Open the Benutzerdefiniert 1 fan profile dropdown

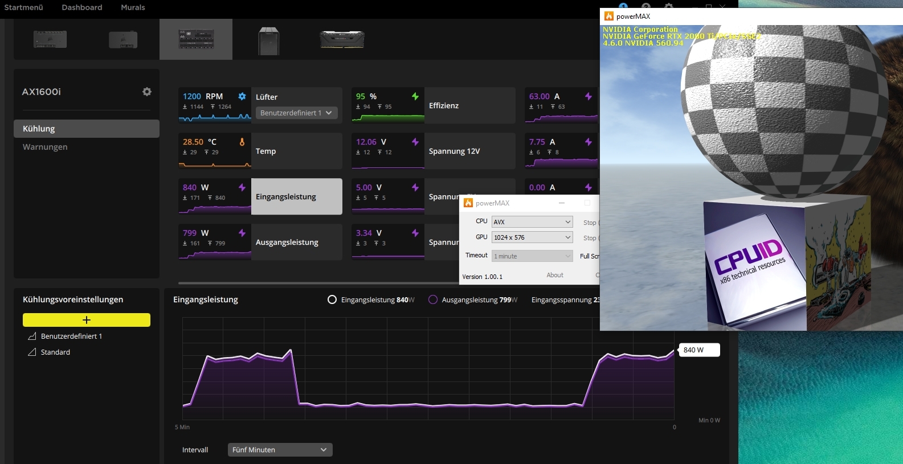[x=297, y=113]
